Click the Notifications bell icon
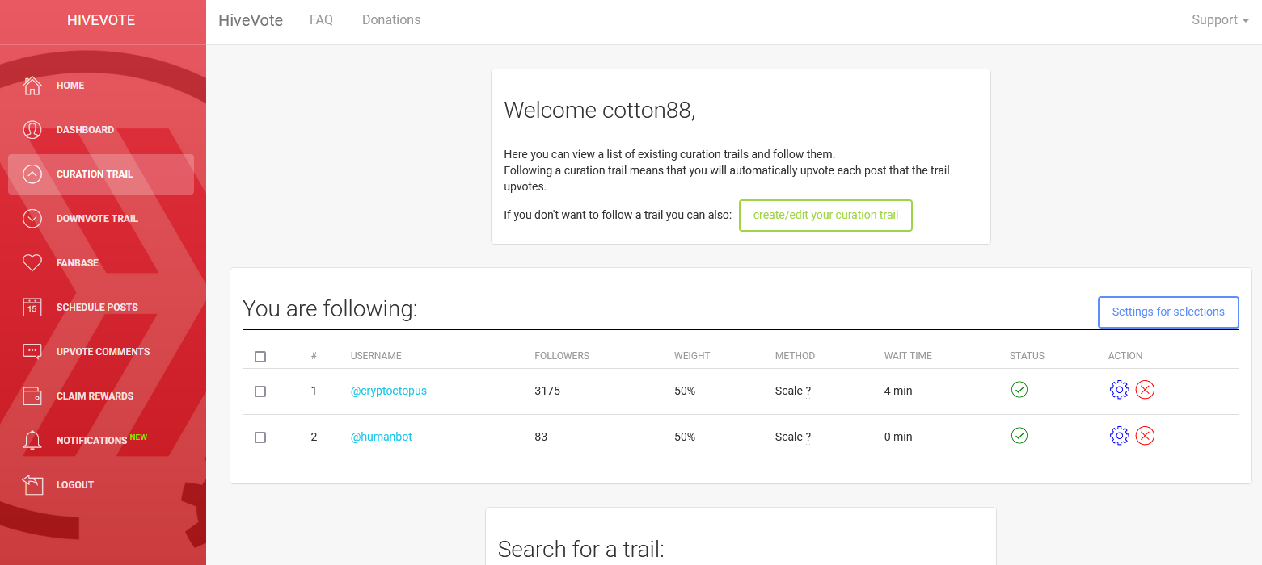Image resolution: width=1262 pixels, height=565 pixels. [x=32, y=441]
